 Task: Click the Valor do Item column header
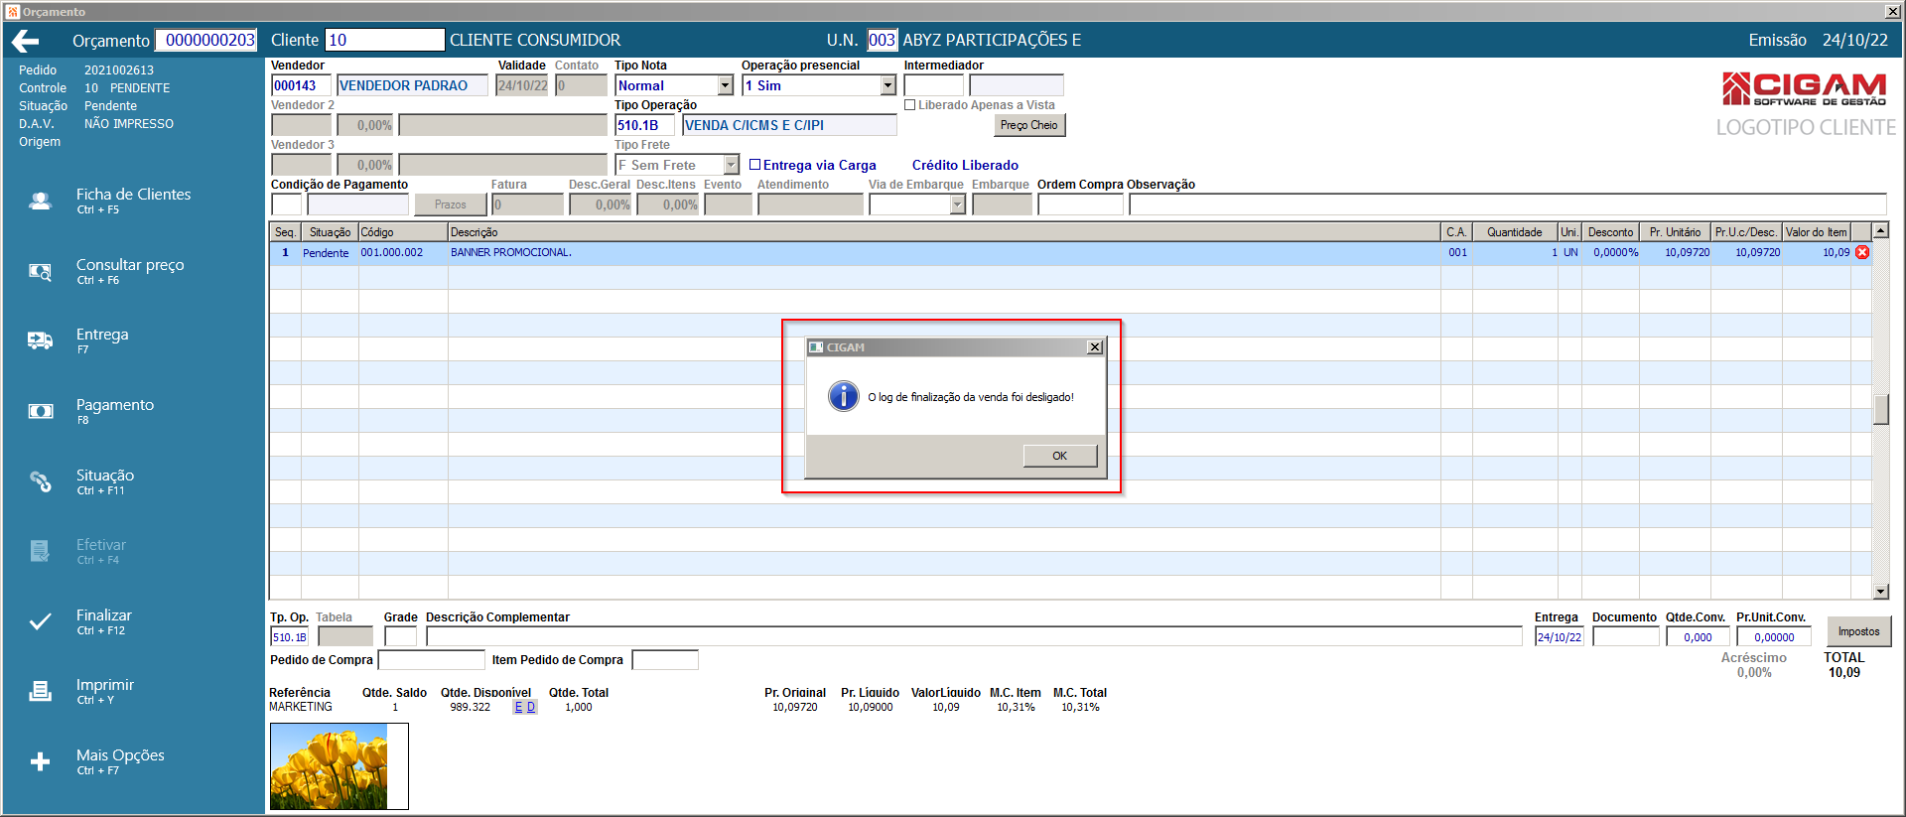pyautogui.click(x=1817, y=232)
